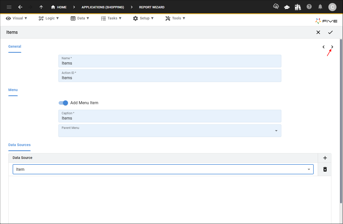Click Report Wizard breadcrumb

tap(152, 7)
